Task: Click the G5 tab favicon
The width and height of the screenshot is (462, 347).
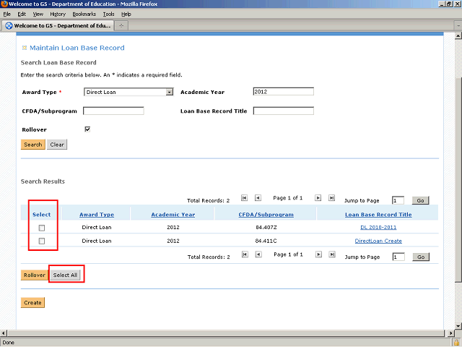Action: click(9, 26)
